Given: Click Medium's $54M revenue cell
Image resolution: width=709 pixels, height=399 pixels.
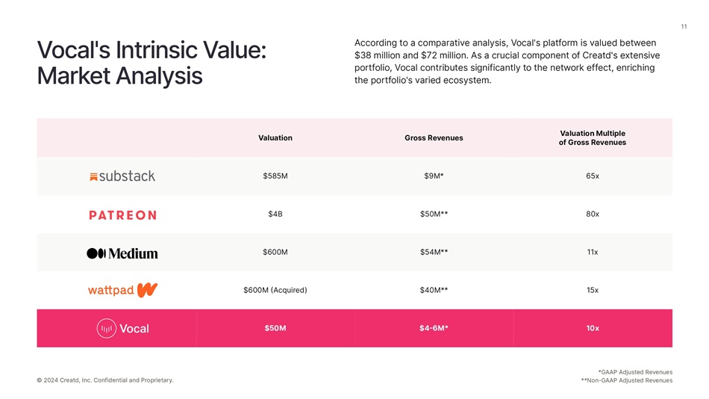Looking at the screenshot, I should point(434,253).
